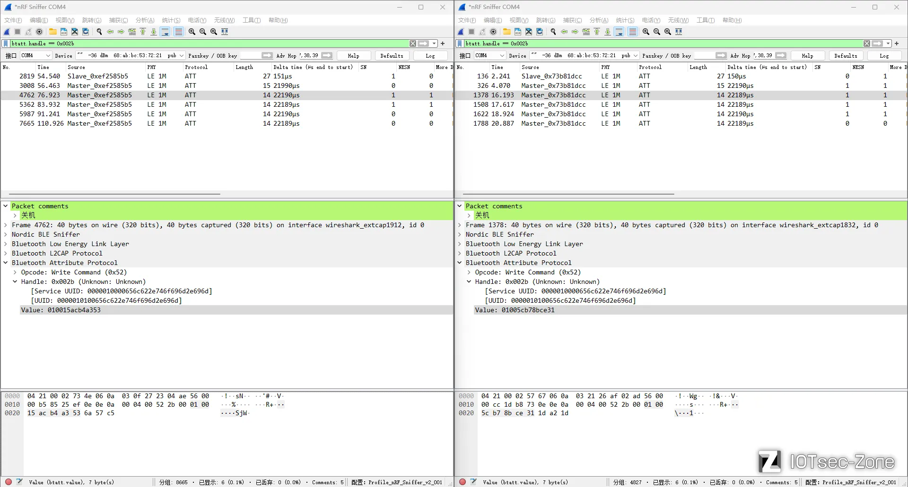Select packet 5362 row in left window
Viewport: 908px width, 487px height.
[x=227, y=104]
